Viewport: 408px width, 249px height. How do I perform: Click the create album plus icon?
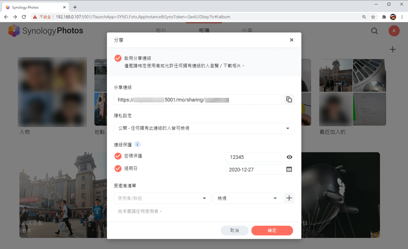pyautogui.click(x=393, y=49)
